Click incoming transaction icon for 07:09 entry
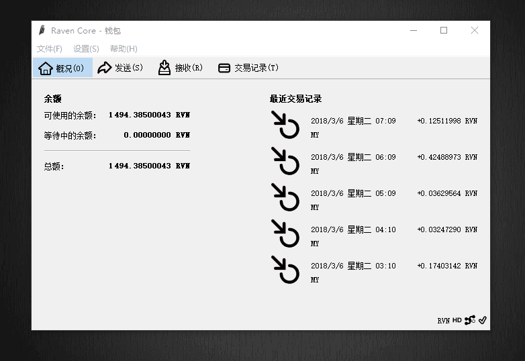Viewport: 525px width, 361px height. [x=285, y=125]
